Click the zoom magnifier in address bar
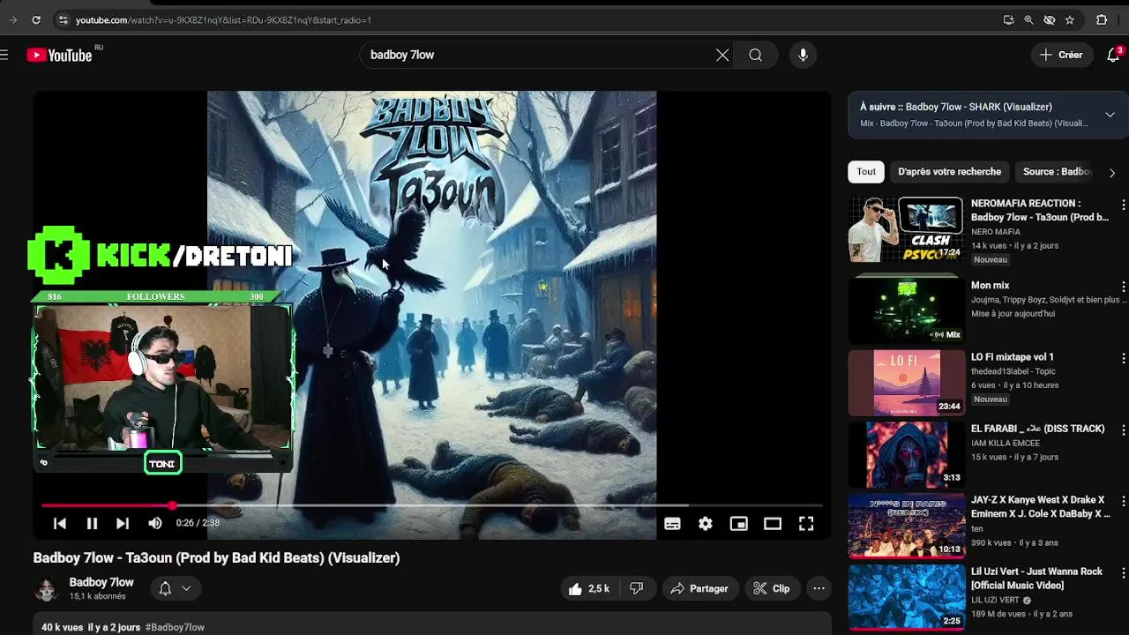This screenshot has width=1129, height=635. [x=1028, y=19]
